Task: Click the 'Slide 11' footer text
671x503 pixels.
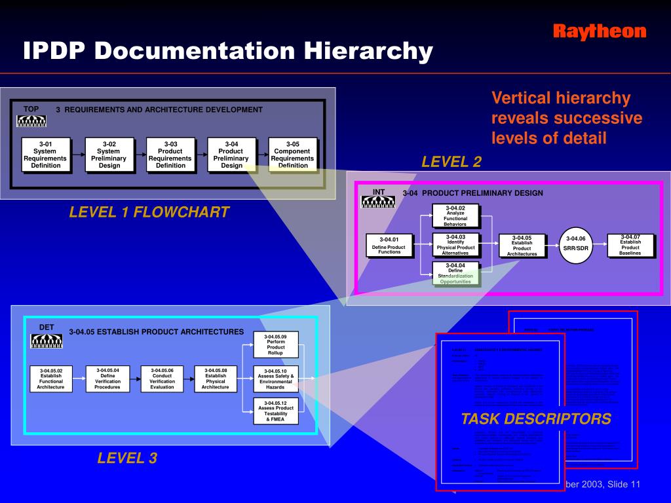Action: pyautogui.click(x=624, y=484)
